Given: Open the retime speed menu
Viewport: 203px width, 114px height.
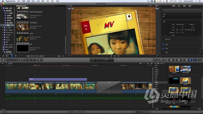Looking at the screenshot, I should click(x=162, y=60).
